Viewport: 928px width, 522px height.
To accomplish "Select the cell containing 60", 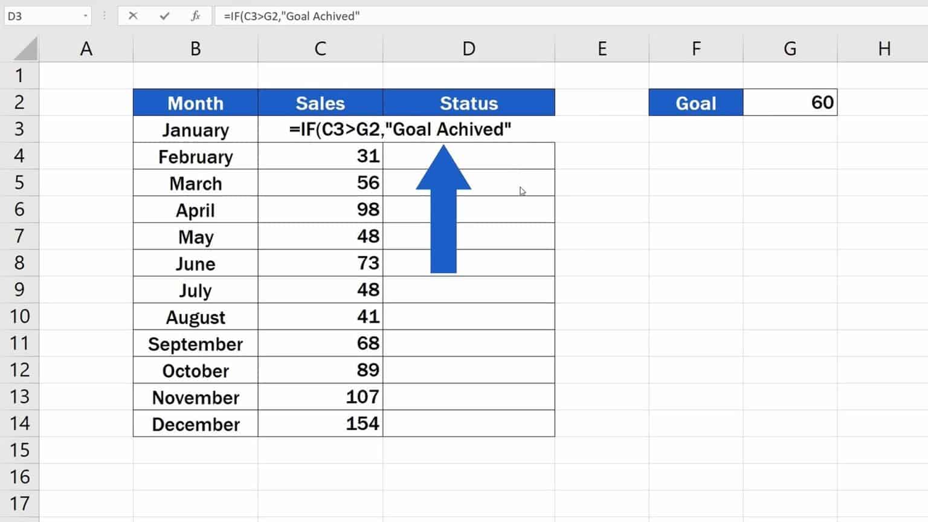I will tap(790, 102).
